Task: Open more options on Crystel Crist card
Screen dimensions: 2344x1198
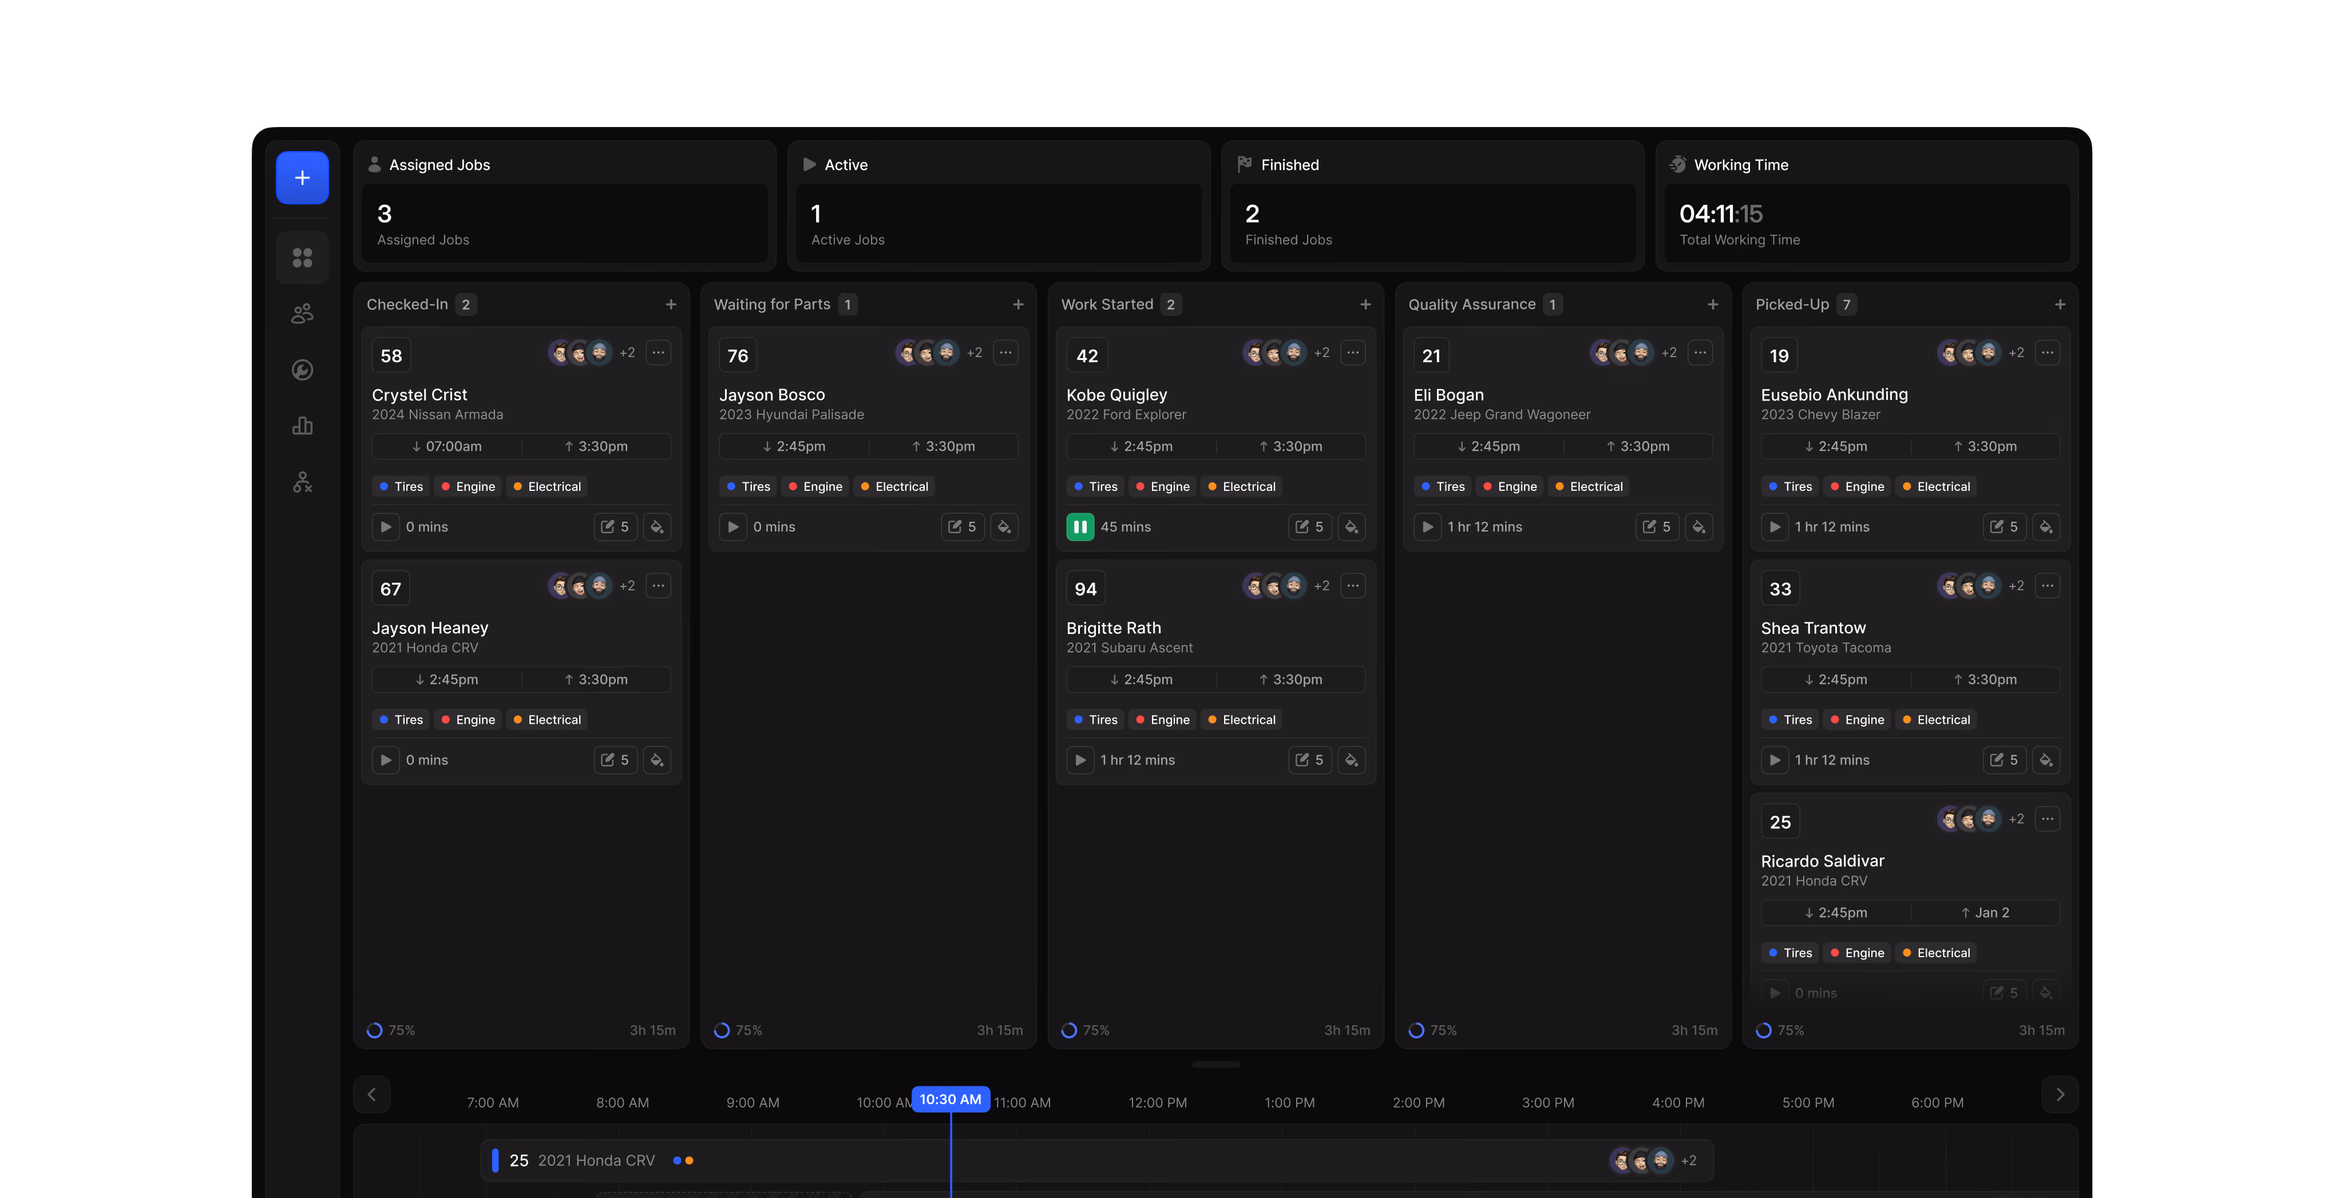Action: [x=658, y=353]
